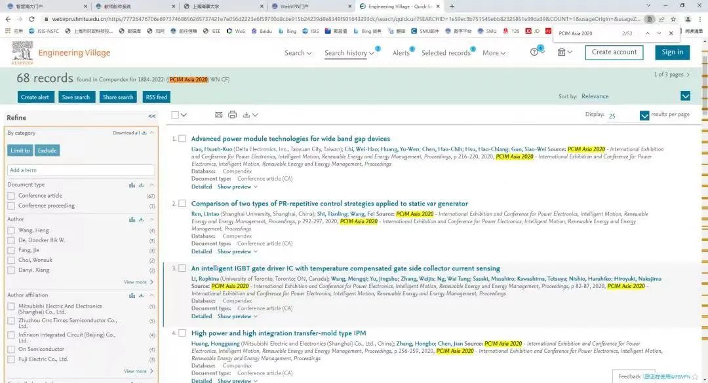Collapse the Refine panel with double-arrow icon
Viewport: 708px width, 383px height.
152,117
